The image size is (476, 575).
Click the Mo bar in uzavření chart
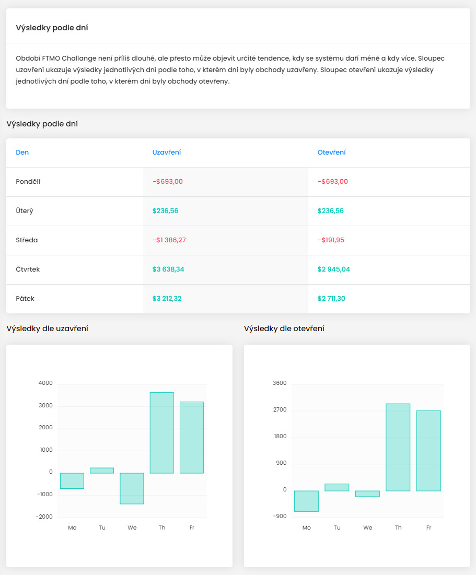(x=72, y=481)
